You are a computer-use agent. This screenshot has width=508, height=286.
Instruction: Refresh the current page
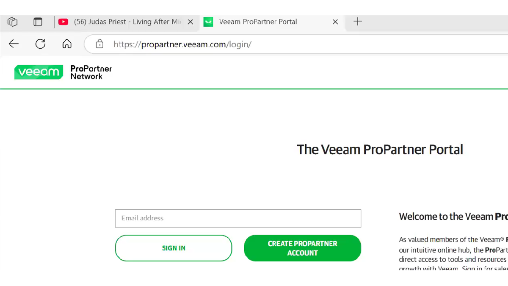40,44
